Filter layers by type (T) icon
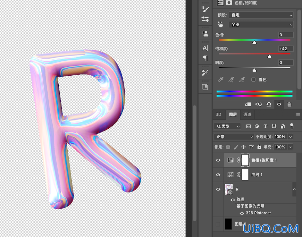 click(266, 126)
